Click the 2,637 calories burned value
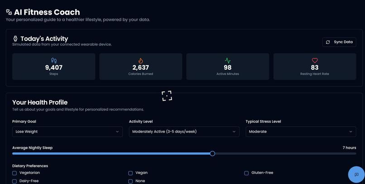This screenshot has width=365, height=184. (x=140, y=68)
